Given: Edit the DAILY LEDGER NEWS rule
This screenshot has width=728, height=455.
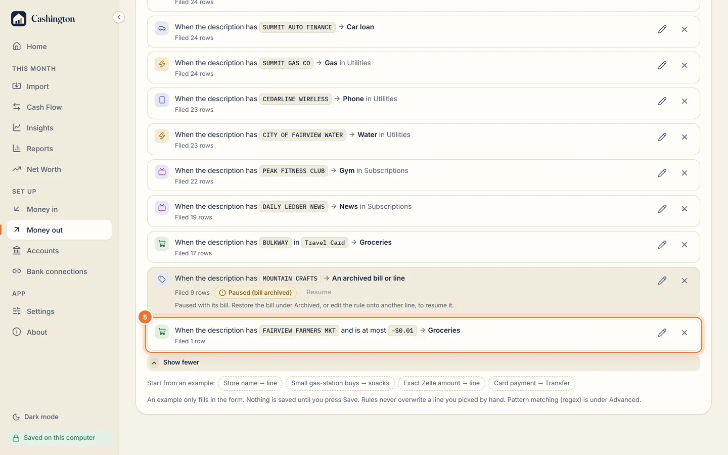Looking at the screenshot, I should (x=662, y=209).
